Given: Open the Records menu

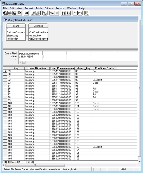Looking at the screenshot, I should tap(60, 8).
